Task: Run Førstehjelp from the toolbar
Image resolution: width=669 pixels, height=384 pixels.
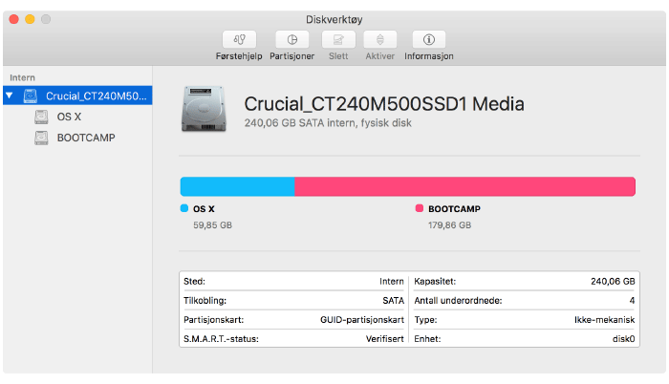Action: click(238, 40)
